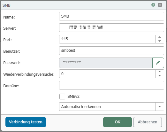This screenshot has height=132, width=167.
Task: Decrease Port value with down arrow
Action: 160,41
